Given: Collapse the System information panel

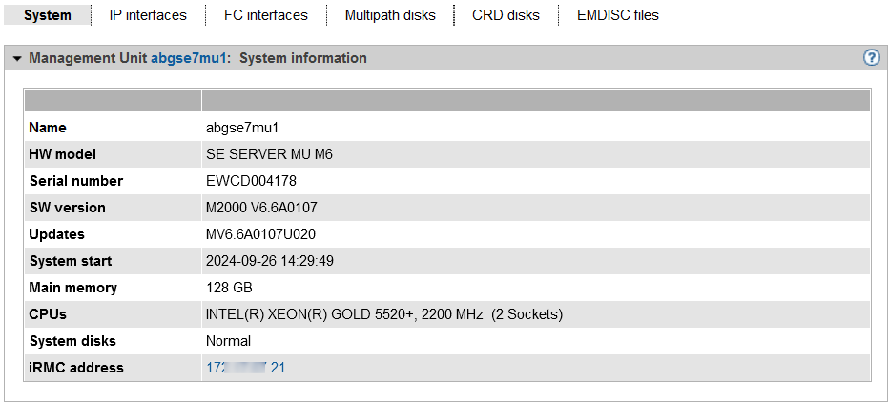Looking at the screenshot, I should point(17,58).
